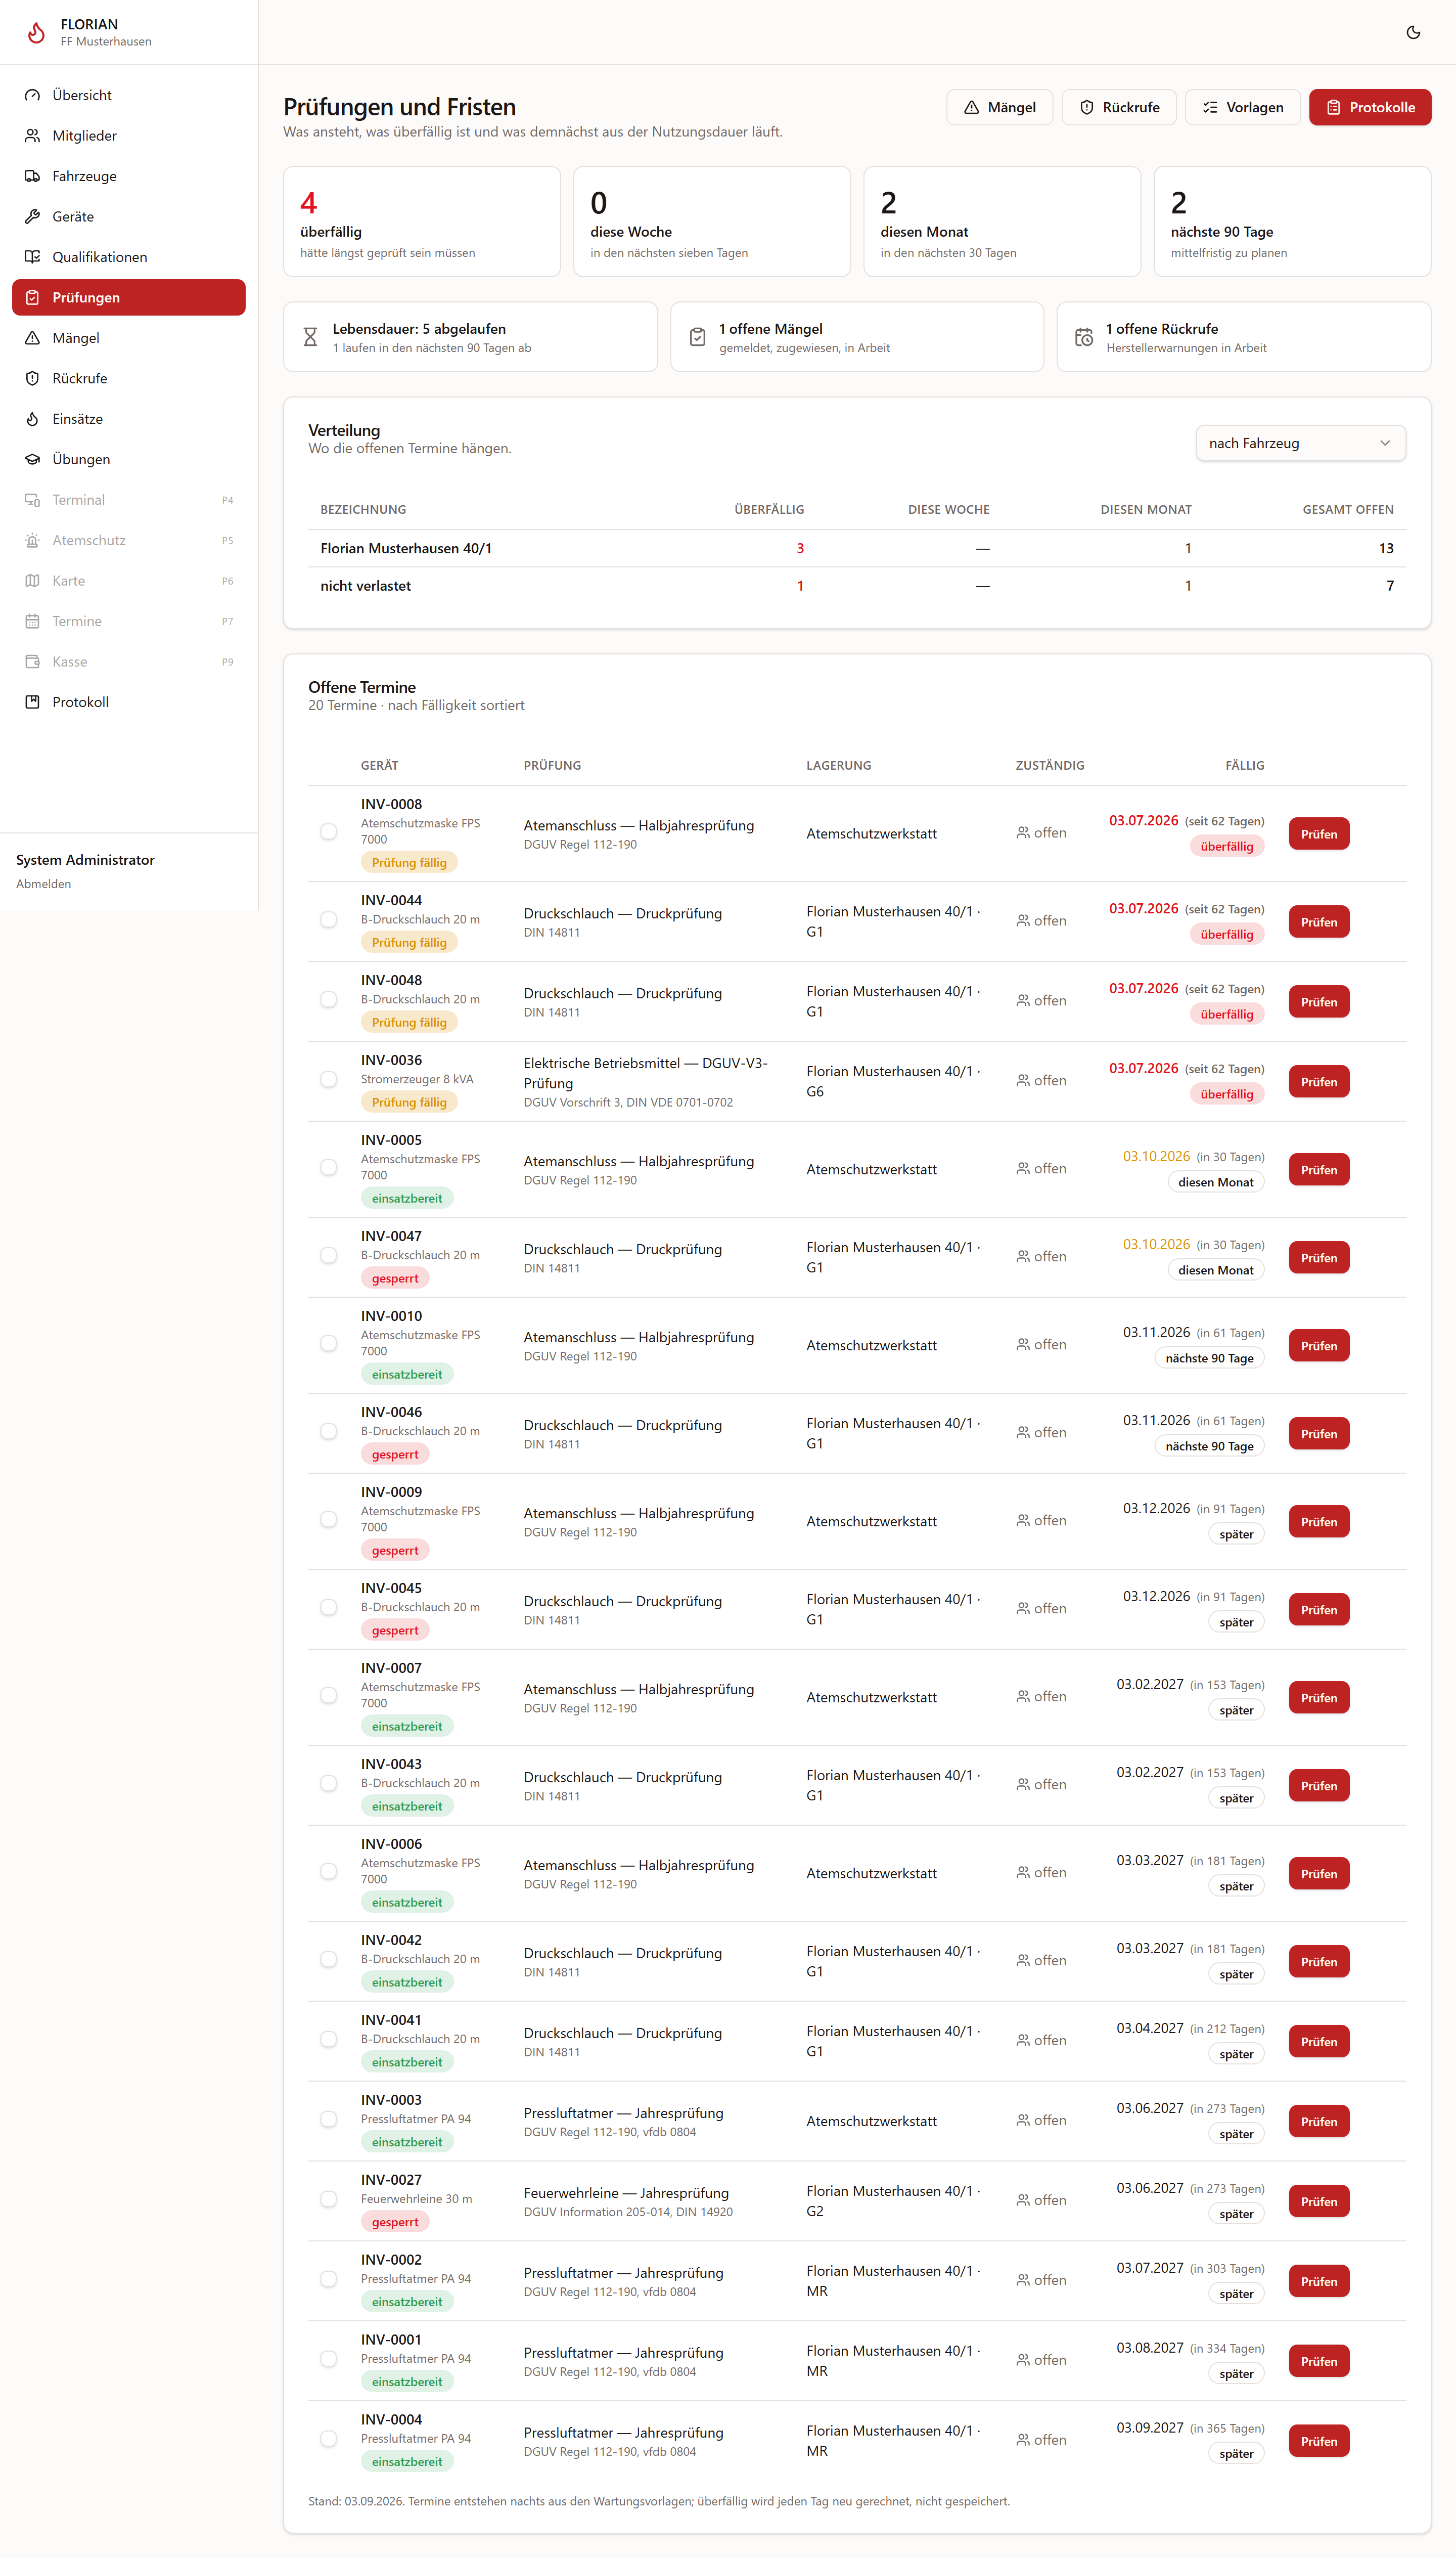The image size is (1456, 2558).
Task: Click the Prüfungen clipboard icon in sidebar
Action: pos(32,297)
